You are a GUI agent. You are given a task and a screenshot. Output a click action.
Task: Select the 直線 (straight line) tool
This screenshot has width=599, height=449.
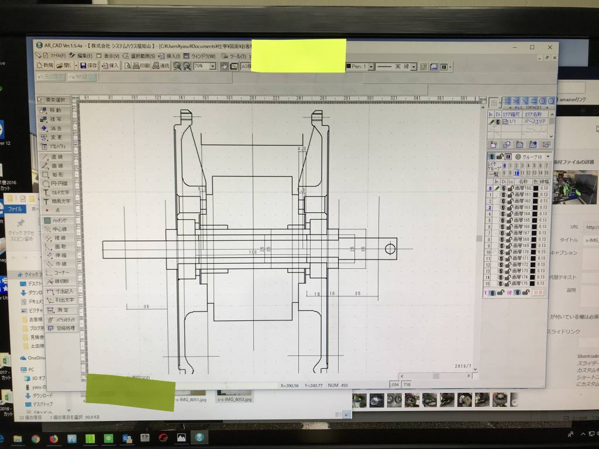point(56,157)
